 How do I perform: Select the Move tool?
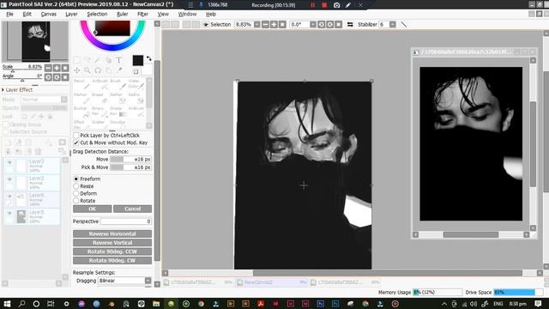click(76, 70)
